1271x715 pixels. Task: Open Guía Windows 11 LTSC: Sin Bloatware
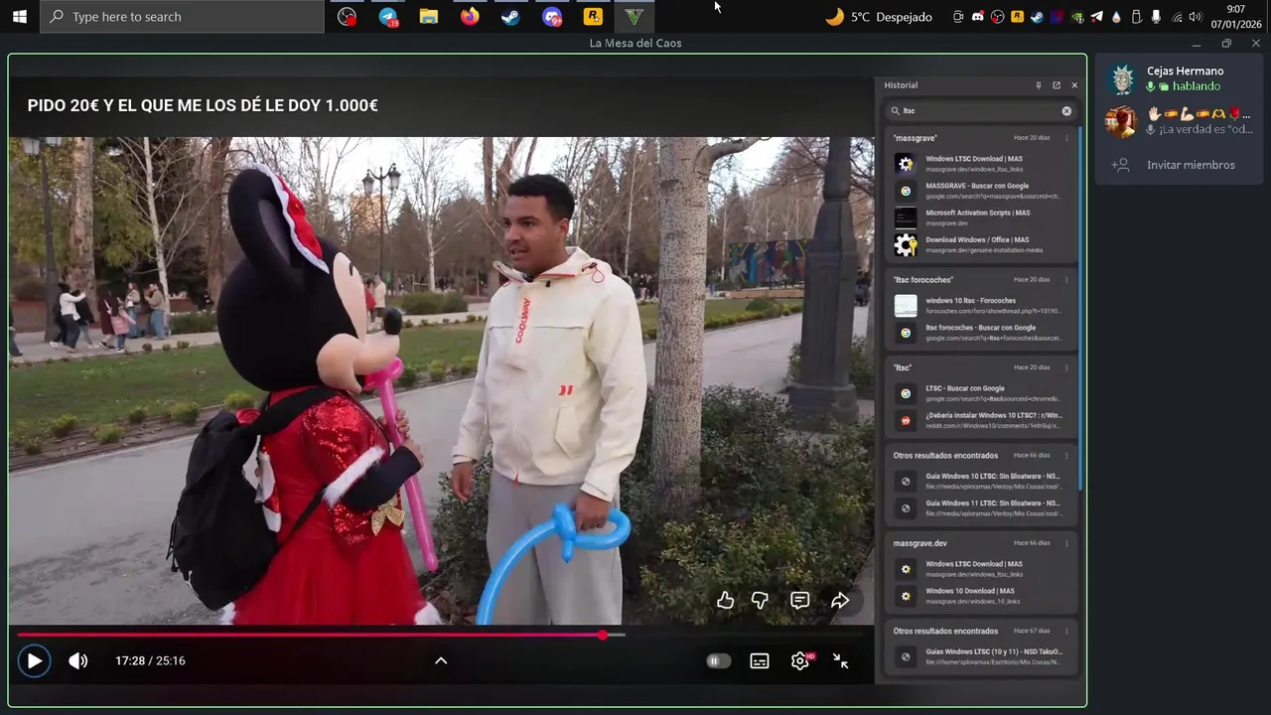[981, 508]
